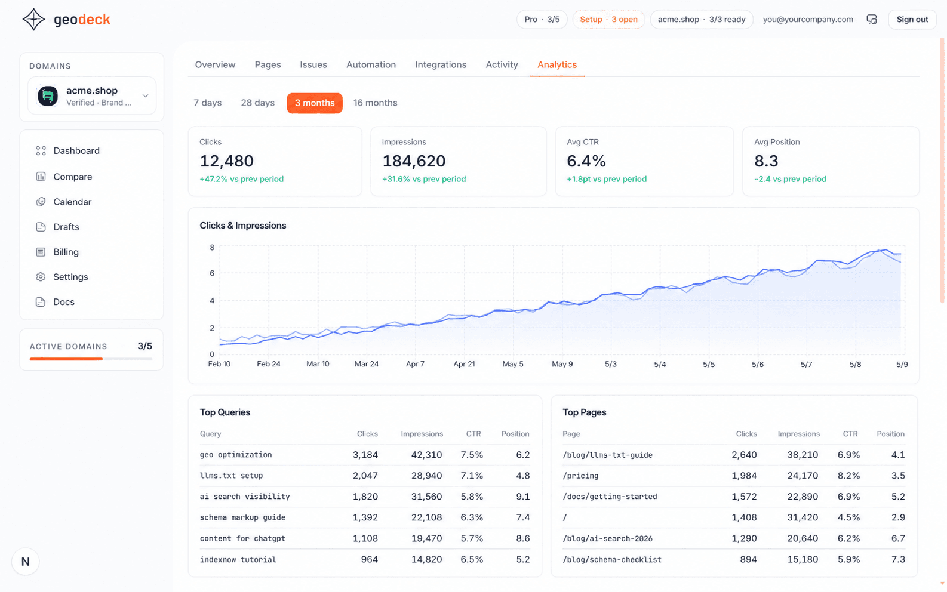Switch to the 16 months range
This screenshot has height=592, width=947.
tap(376, 103)
